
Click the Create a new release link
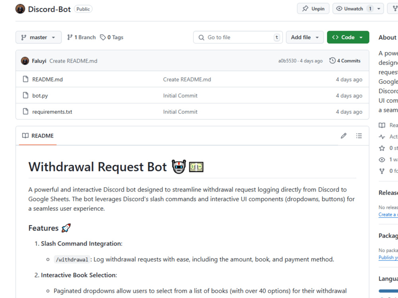[x=388, y=215]
